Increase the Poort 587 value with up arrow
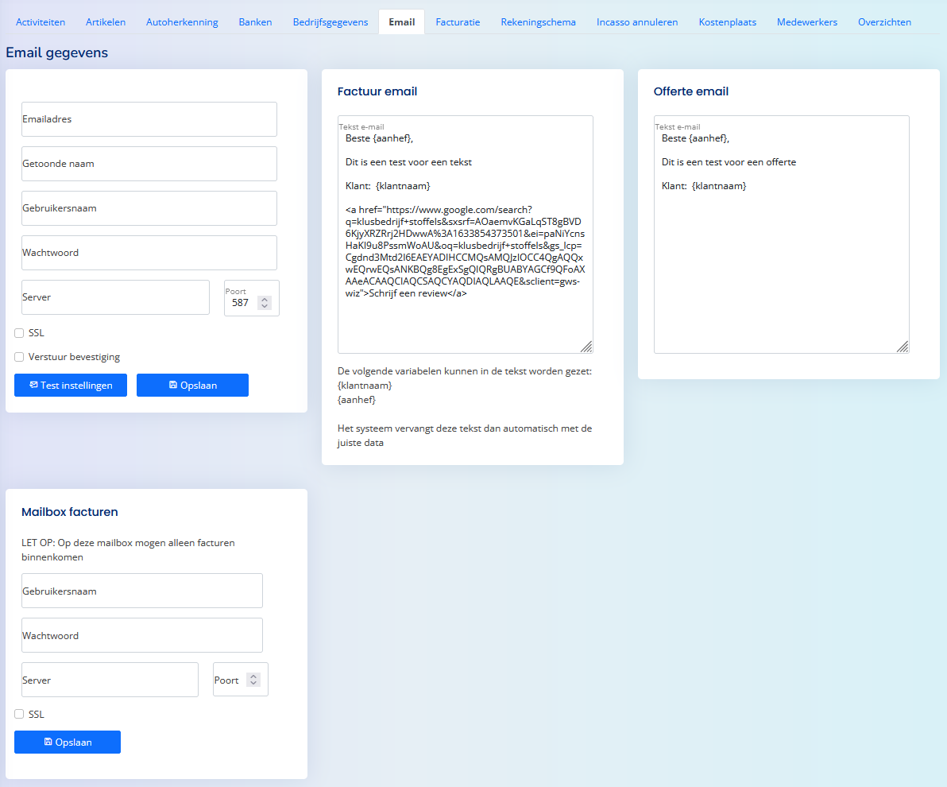This screenshot has width=947, height=787. [x=265, y=299]
